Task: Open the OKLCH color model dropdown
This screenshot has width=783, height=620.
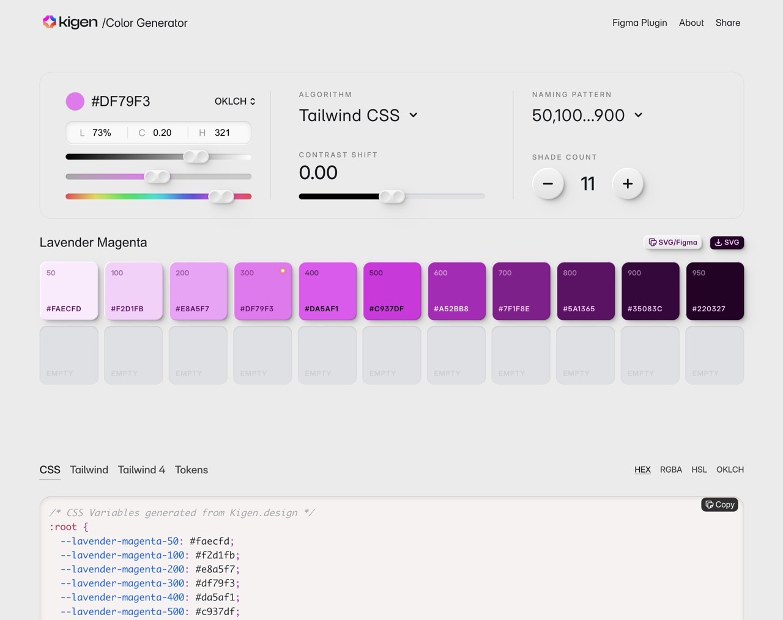Action: pyautogui.click(x=235, y=101)
